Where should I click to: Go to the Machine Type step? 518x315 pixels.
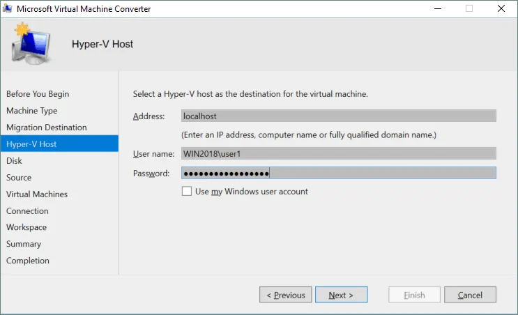pyautogui.click(x=31, y=111)
